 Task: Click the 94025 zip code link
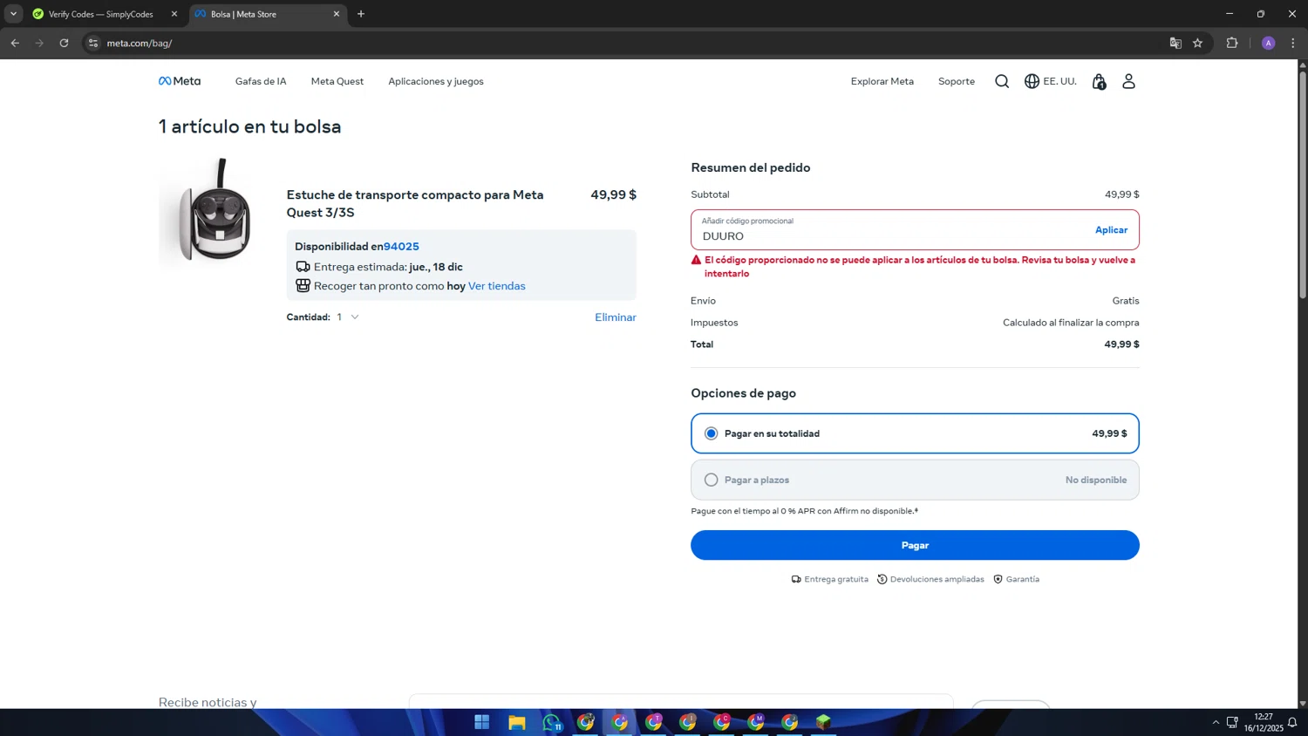tap(401, 247)
